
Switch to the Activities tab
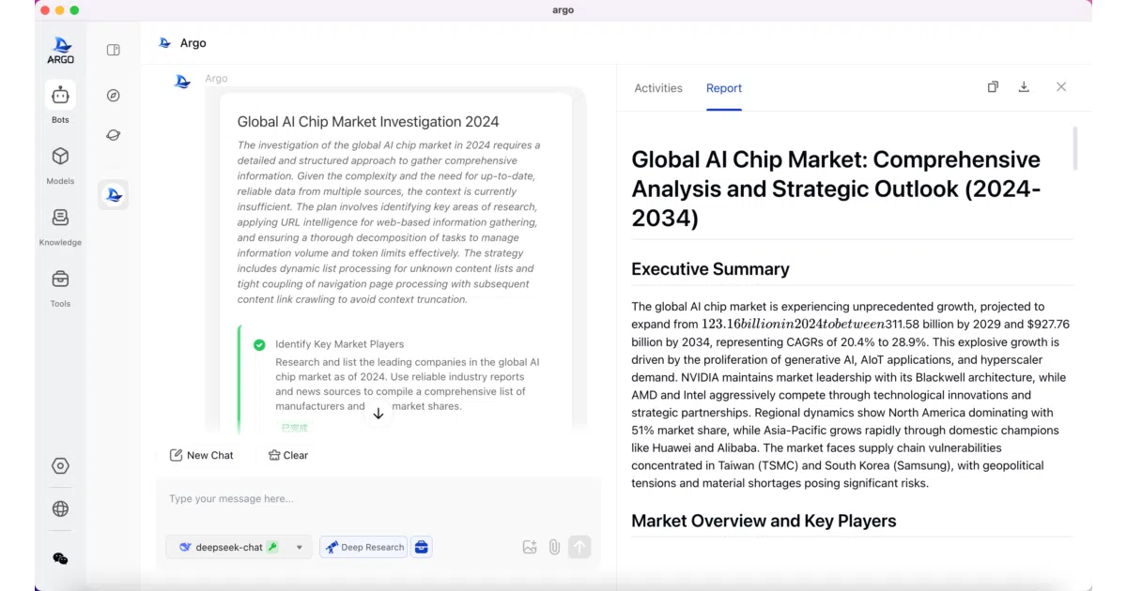[658, 88]
